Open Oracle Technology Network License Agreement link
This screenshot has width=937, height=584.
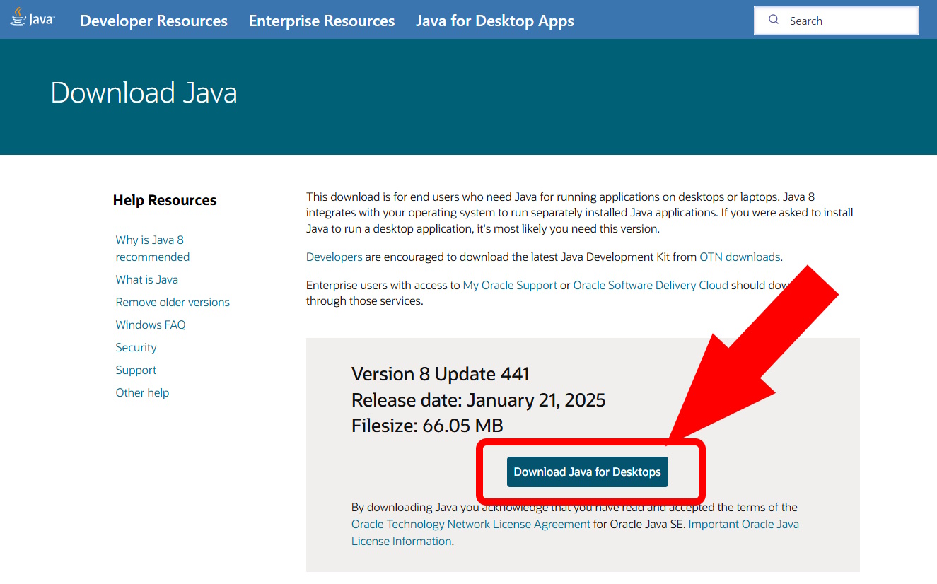(x=471, y=524)
